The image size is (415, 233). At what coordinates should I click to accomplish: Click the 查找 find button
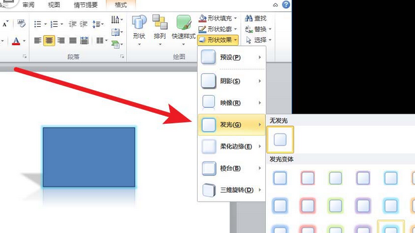pos(256,18)
